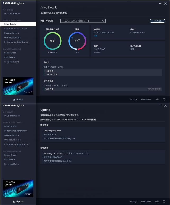Close the Update window
This screenshot has height=205, width=170.
165,106
